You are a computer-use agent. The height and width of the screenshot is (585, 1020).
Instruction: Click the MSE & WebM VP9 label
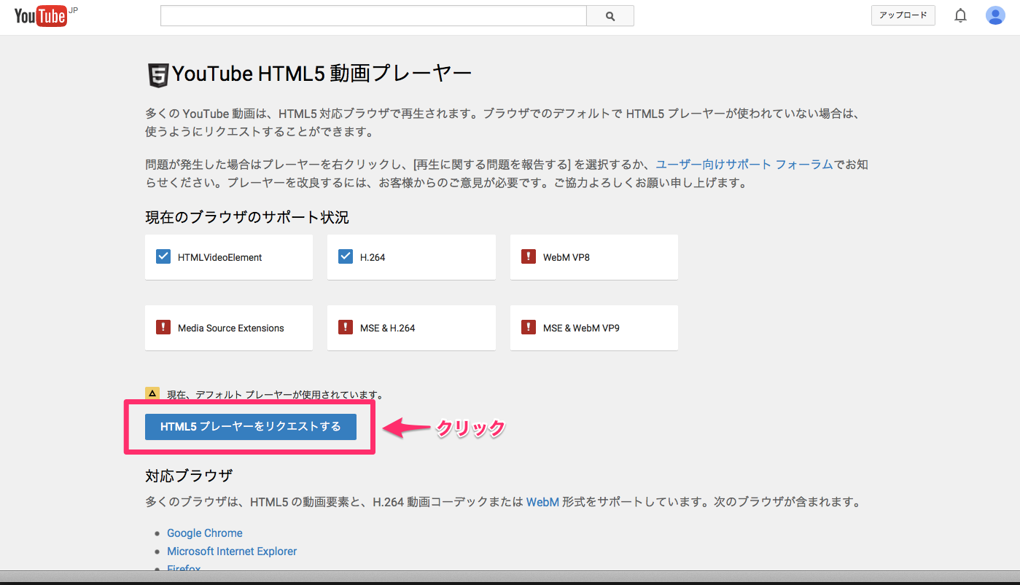(581, 328)
